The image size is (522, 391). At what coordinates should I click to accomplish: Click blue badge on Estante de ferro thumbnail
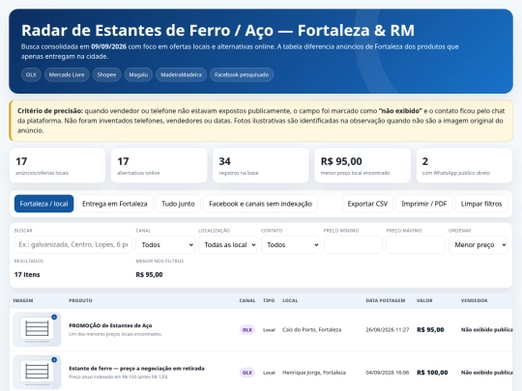click(x=54, y=360)
